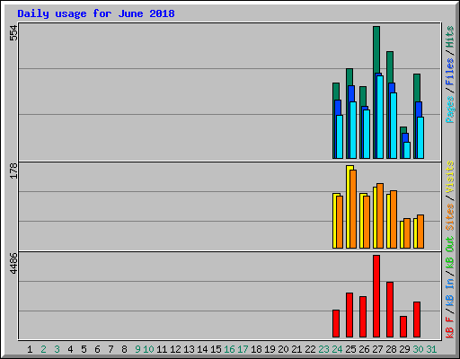The image size is (460, 359).
Task: Click day number 29 on the x-axis
Action: (x=404, y=349)
